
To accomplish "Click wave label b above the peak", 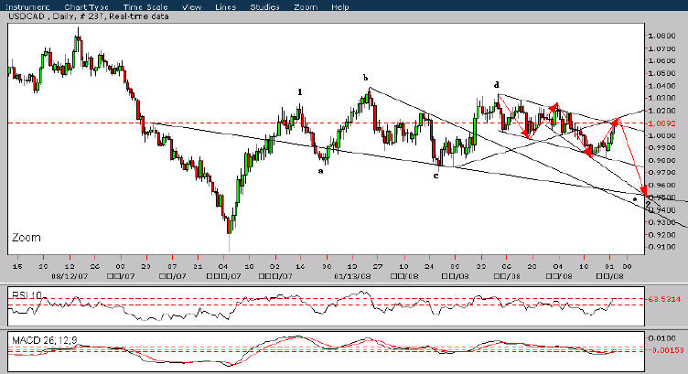I will [x=365, y=78].
